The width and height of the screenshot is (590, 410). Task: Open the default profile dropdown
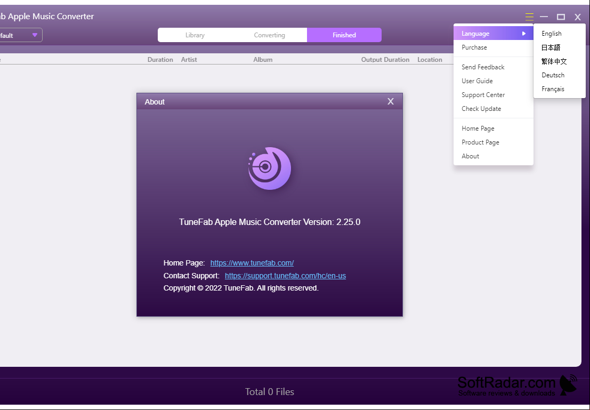click(x=21, y=35)
